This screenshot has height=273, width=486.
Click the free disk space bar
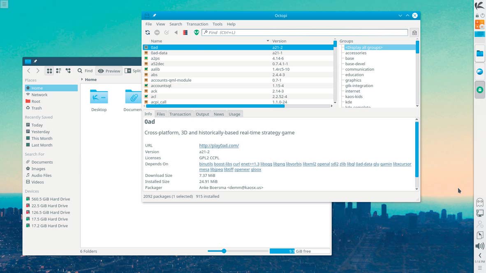point(300,251)
